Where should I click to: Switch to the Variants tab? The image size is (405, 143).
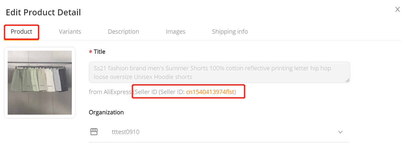[x=70, y=32]
